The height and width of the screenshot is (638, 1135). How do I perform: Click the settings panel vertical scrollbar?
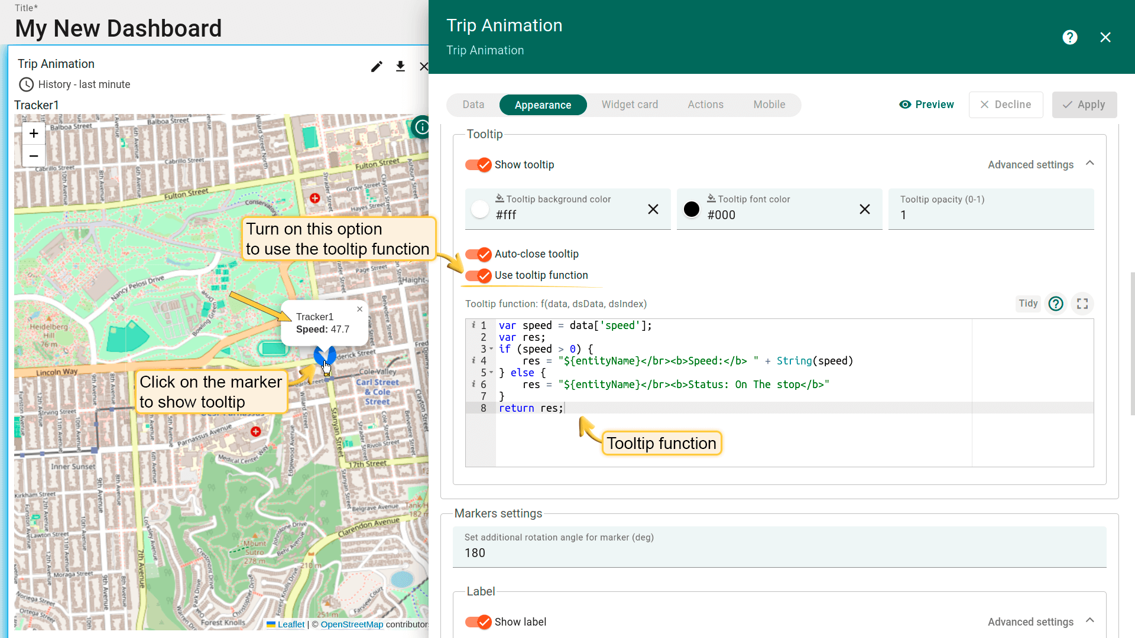point(1132,344)
